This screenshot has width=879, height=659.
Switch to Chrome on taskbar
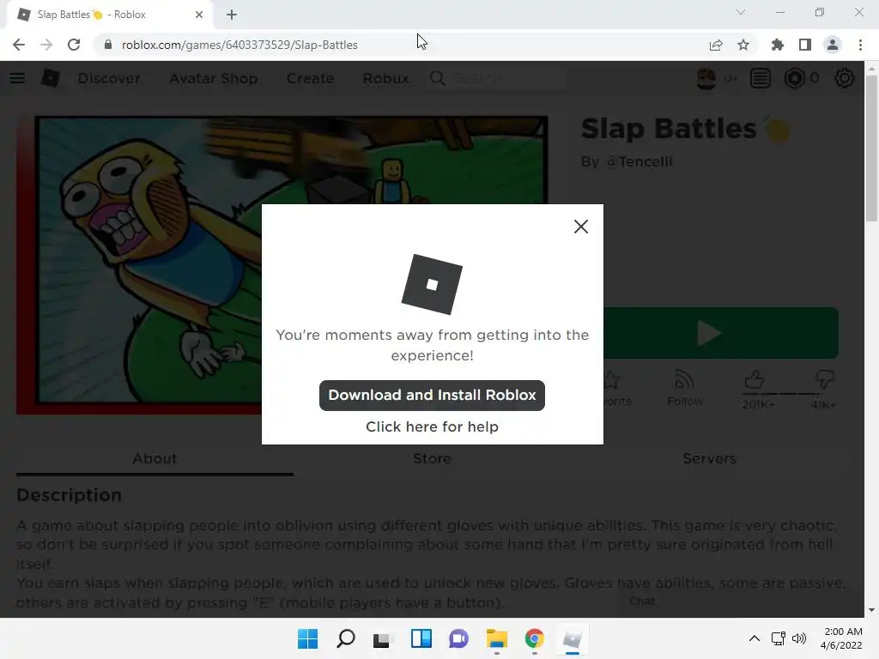(x=534, y=638)
